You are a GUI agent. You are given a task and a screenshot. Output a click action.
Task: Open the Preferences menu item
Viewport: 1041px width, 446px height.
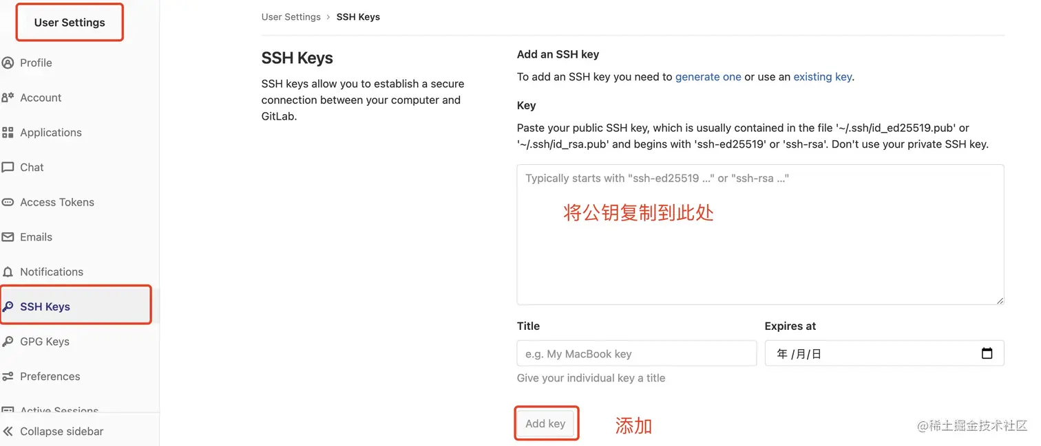pos(50,377)
